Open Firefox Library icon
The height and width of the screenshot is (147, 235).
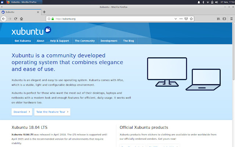pos(218,19)
